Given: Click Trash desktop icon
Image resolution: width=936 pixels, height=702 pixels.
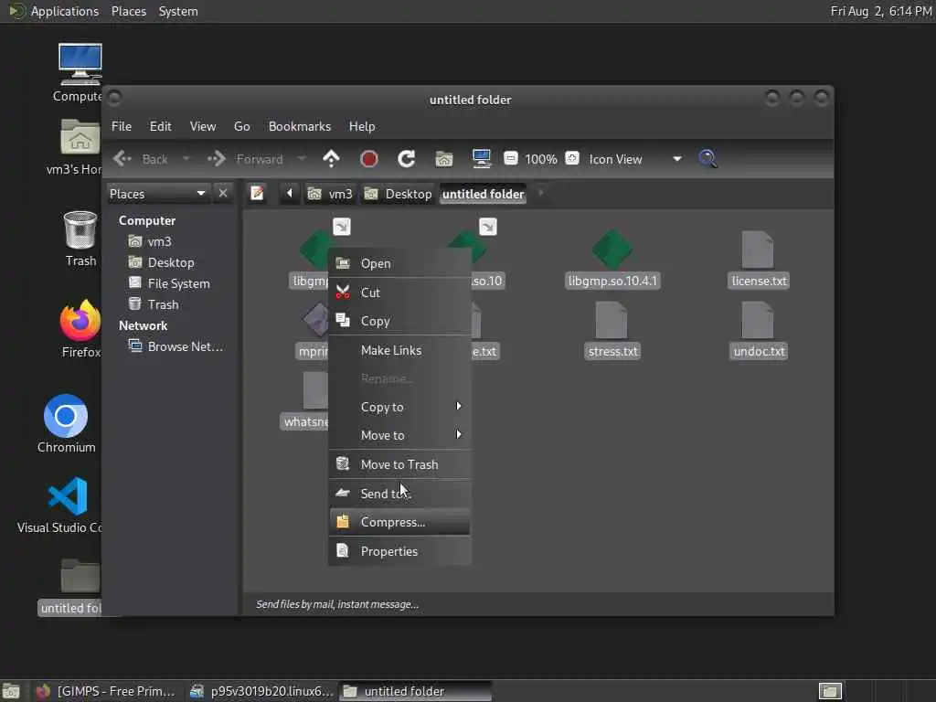Looking at the screenshot, I should pos(80,230).
